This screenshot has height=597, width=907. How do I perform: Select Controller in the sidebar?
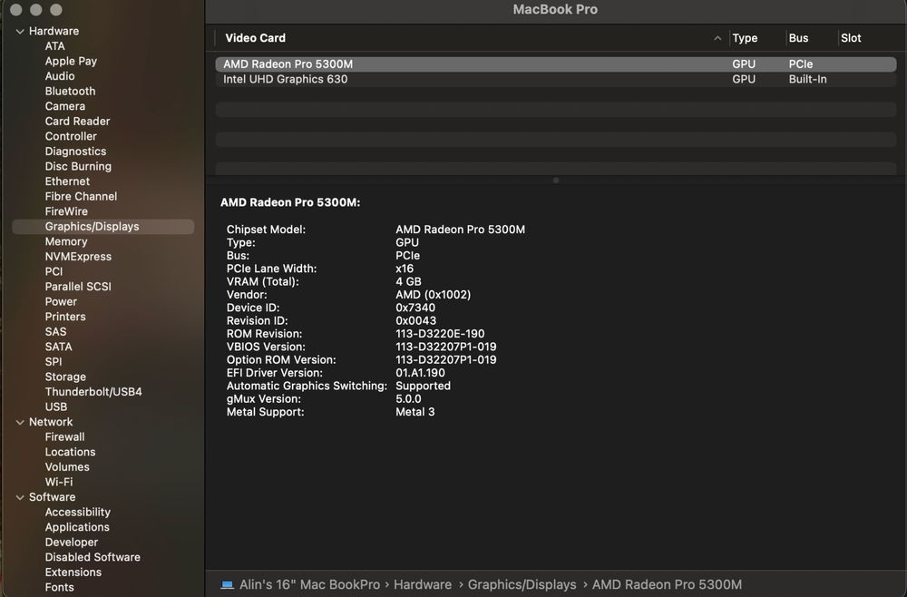point(71,136)
